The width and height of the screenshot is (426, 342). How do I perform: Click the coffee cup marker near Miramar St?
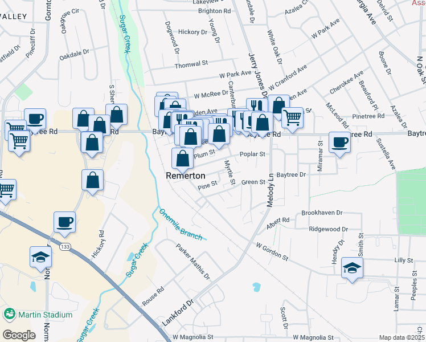[339, 142]
